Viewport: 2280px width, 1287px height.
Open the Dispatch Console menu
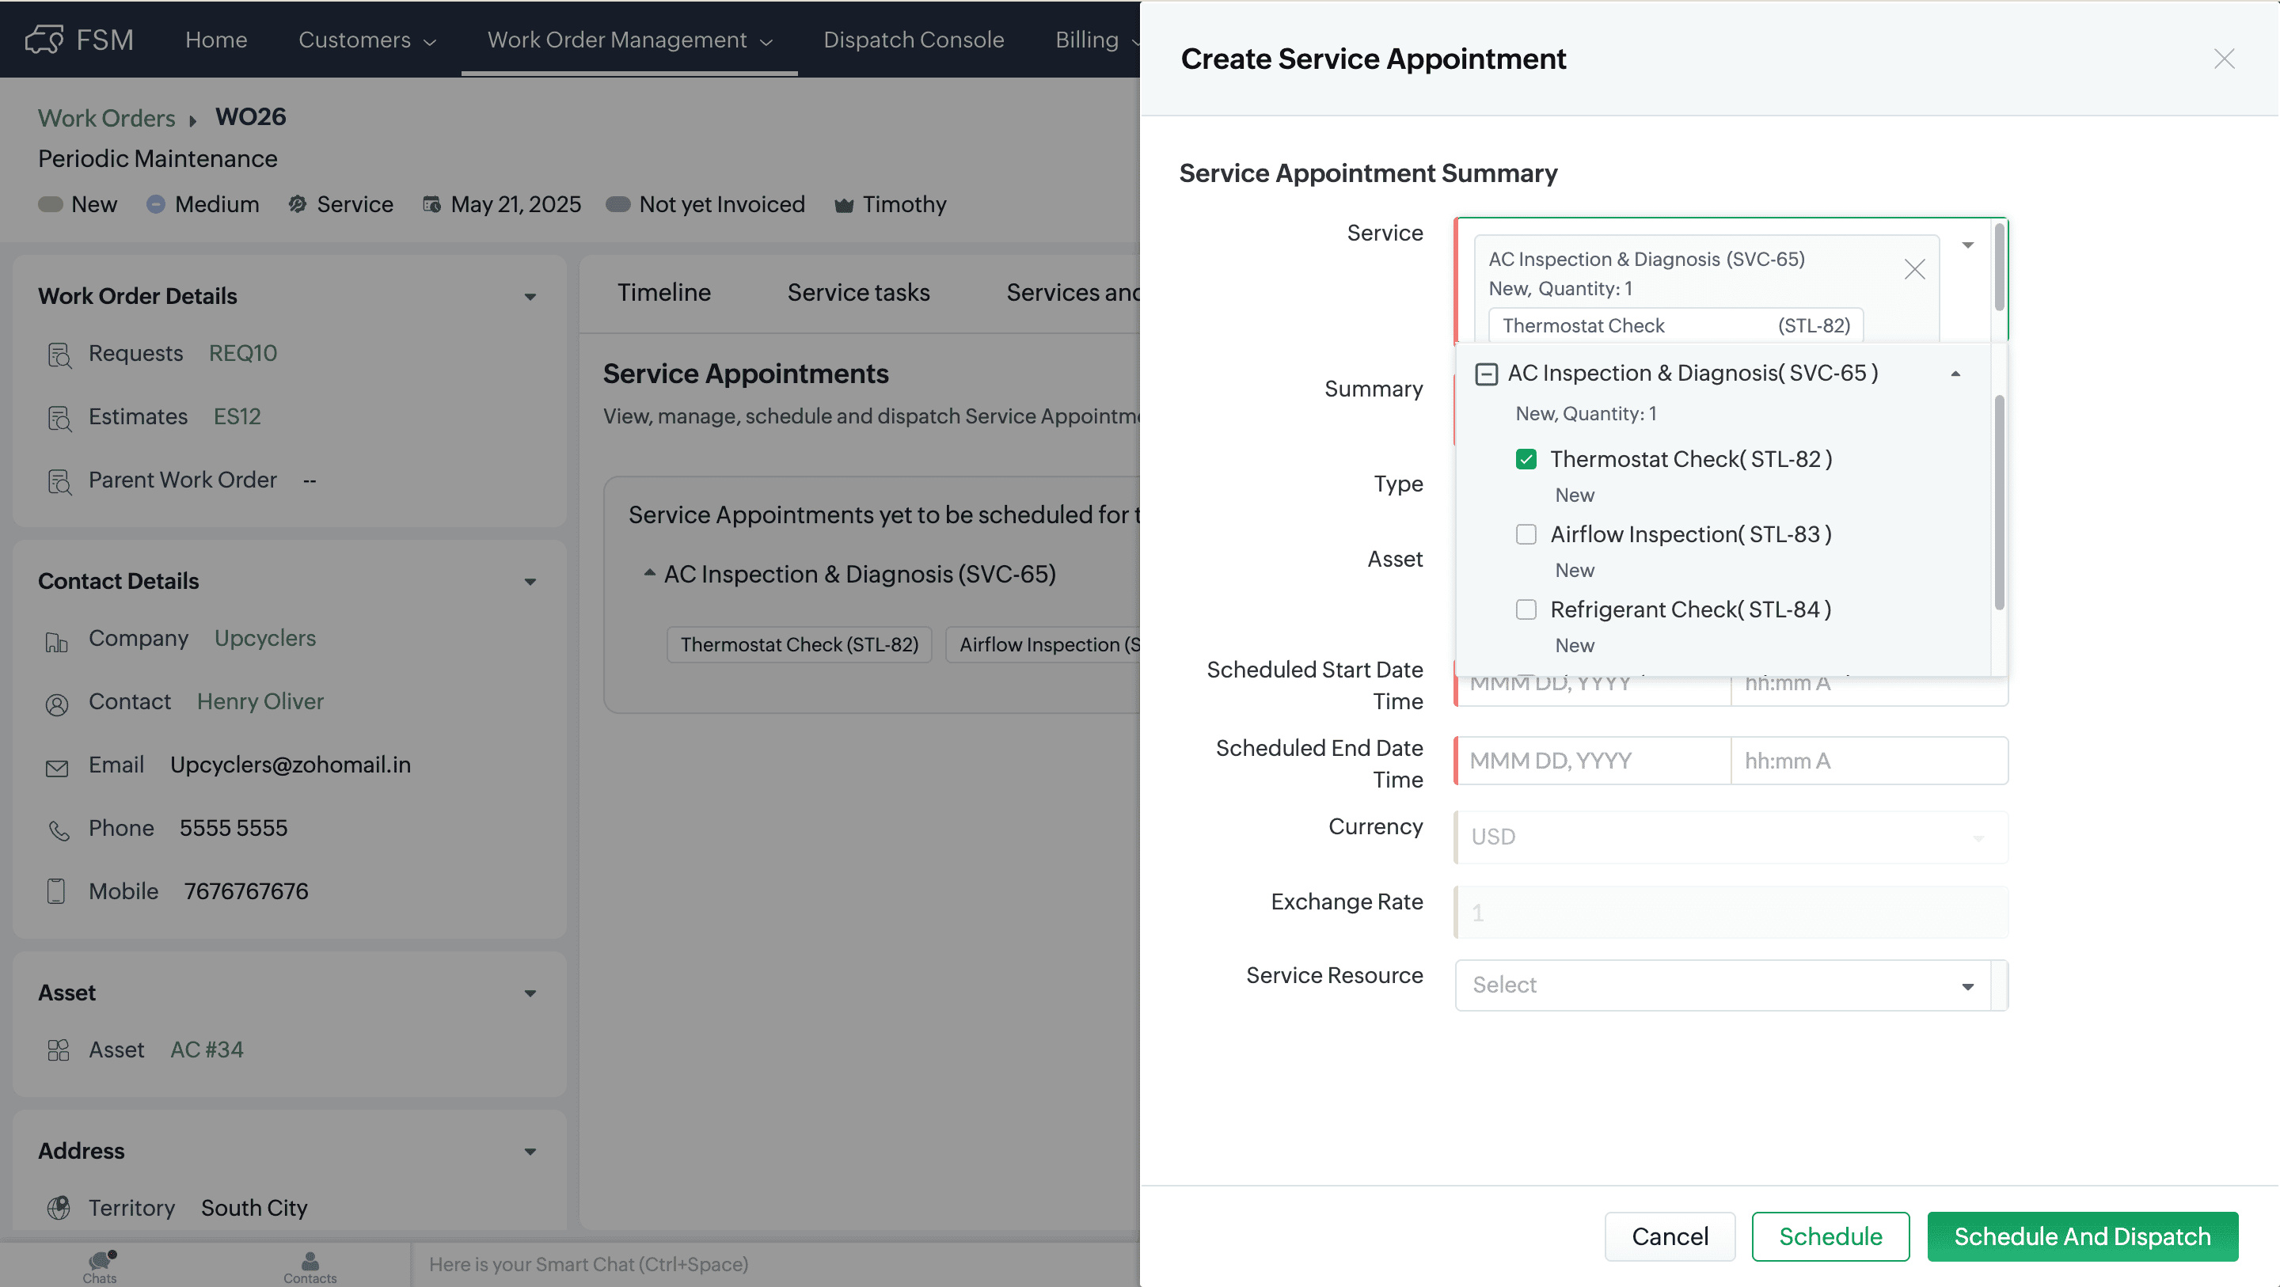pyautogui.click(x=914, y=39)
